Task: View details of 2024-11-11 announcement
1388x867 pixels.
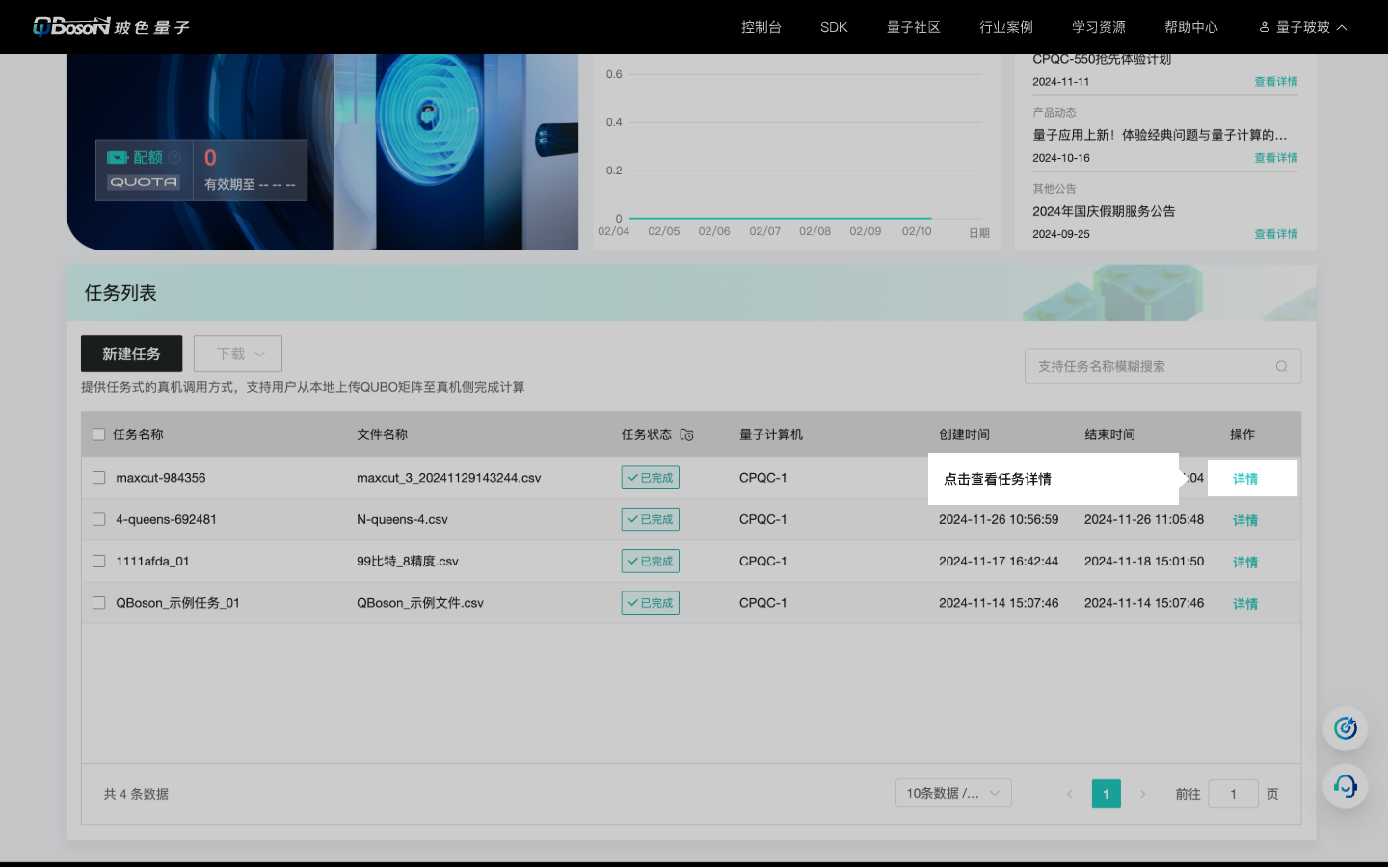Action: click(1276, 82)
